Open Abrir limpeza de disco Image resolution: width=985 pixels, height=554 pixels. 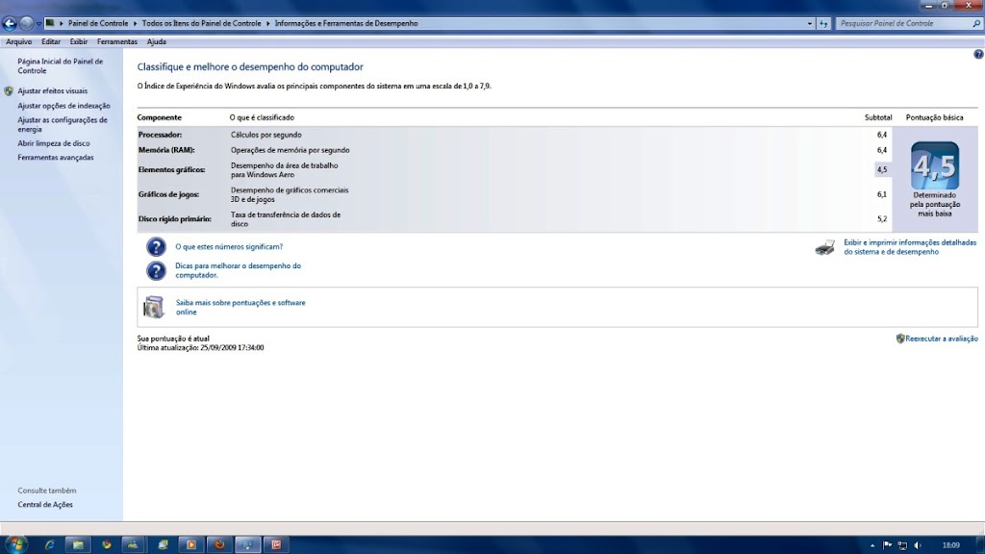pyautogui.click(x=54, y=143)
